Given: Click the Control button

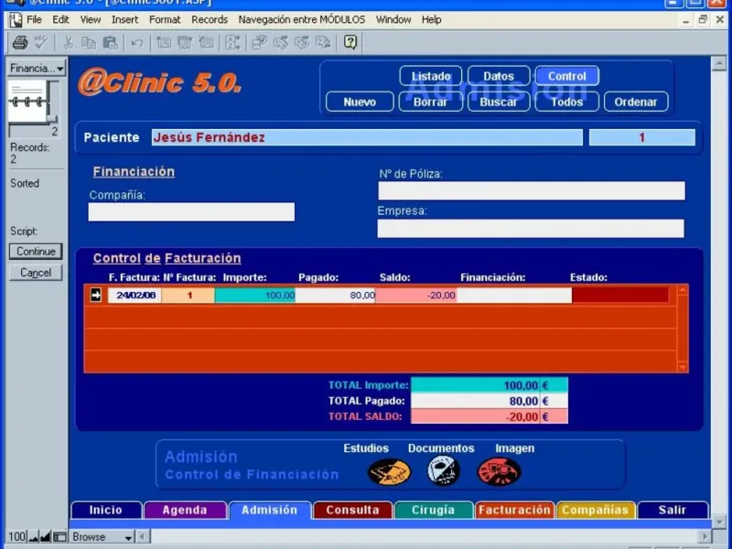Looking at the screenshot, I should (566, 76).
